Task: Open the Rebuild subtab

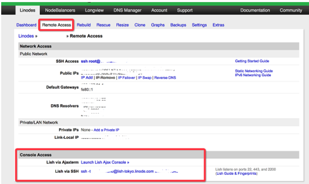Action: click(x=84, y=25)
